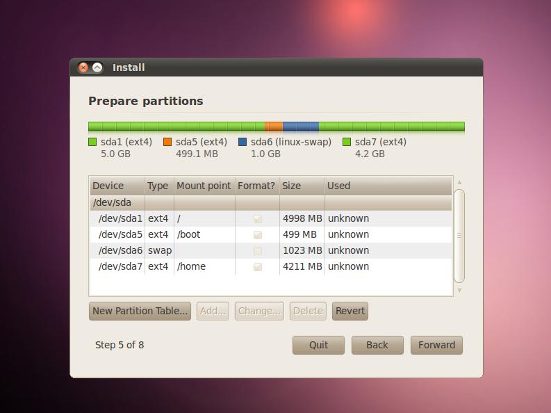Sort by the Mount point column header
Viewport: 551px width, 413px height.
tap(204, 186)
